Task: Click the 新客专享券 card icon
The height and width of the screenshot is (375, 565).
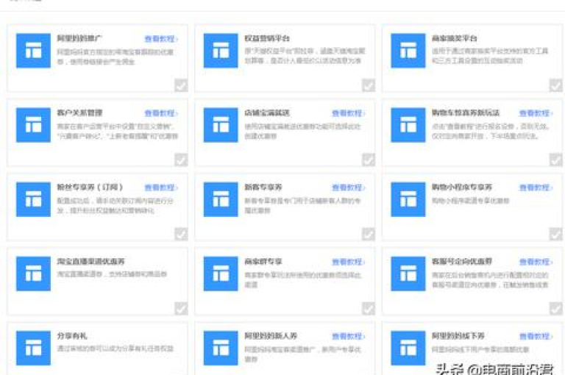Action: click(221, 199)
